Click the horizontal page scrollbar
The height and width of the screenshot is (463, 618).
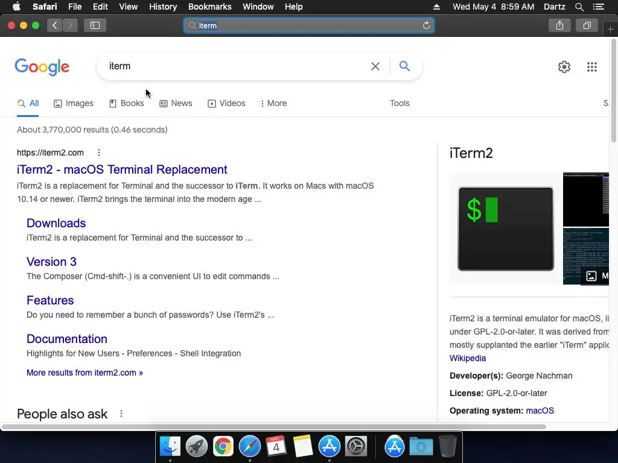[x=273, y=427]
